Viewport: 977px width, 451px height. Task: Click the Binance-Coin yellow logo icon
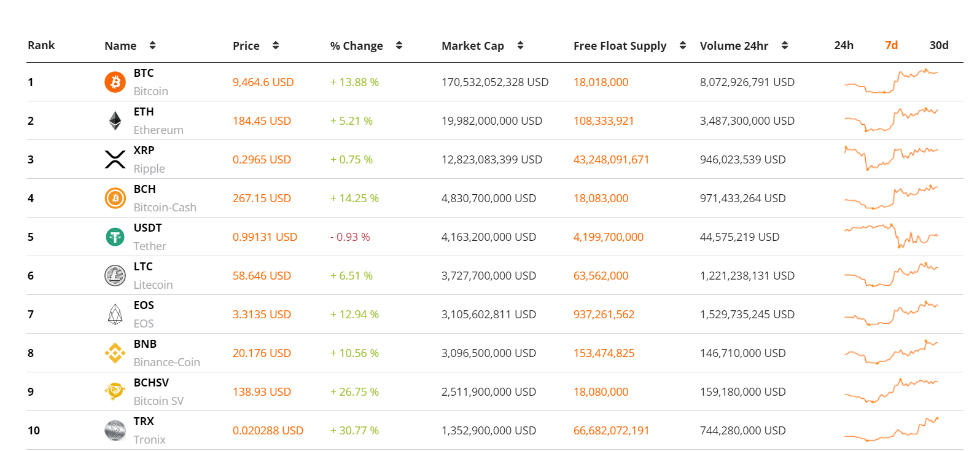(x=115, y=353)
